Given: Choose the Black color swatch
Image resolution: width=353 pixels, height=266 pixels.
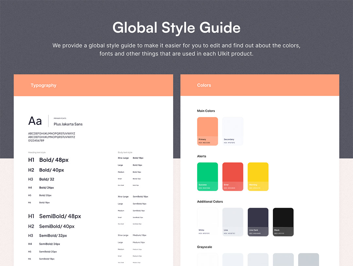Looking at the screenshot, I should (283, 222).
